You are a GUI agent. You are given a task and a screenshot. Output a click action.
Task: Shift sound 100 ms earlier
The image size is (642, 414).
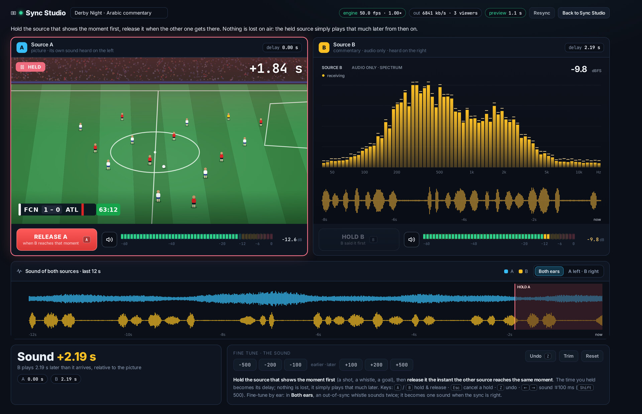pos(296,365)
